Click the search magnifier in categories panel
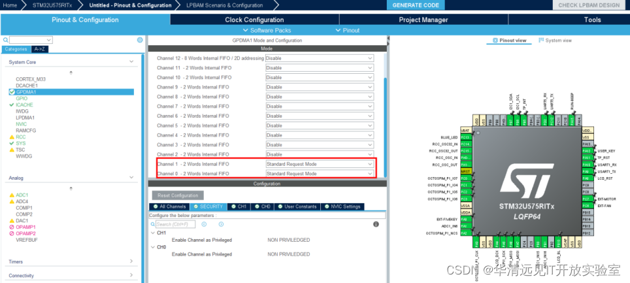Screen dimensions: 630x283 pos(6,41)
